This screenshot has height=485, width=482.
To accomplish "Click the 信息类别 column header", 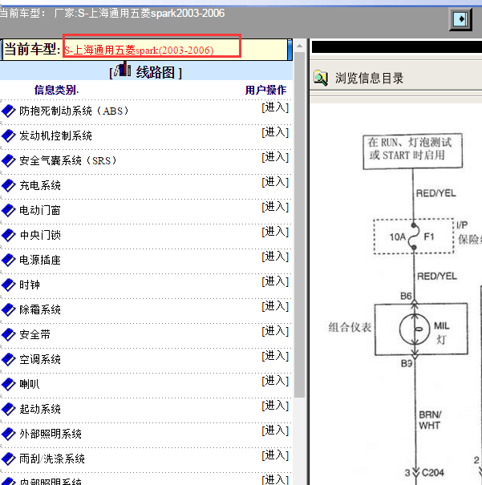I will (x=56, y=90).
